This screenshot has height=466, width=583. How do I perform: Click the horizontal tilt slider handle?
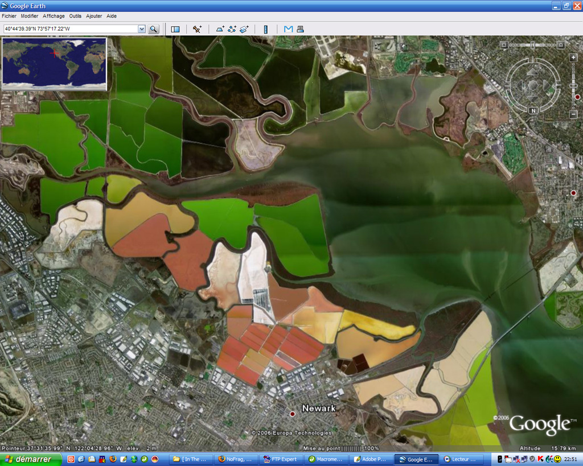pyautogui.click(x=532, y=45)
